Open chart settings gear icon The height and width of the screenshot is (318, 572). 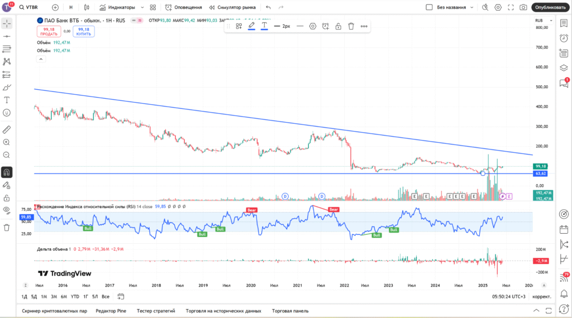tap(498, 7)
